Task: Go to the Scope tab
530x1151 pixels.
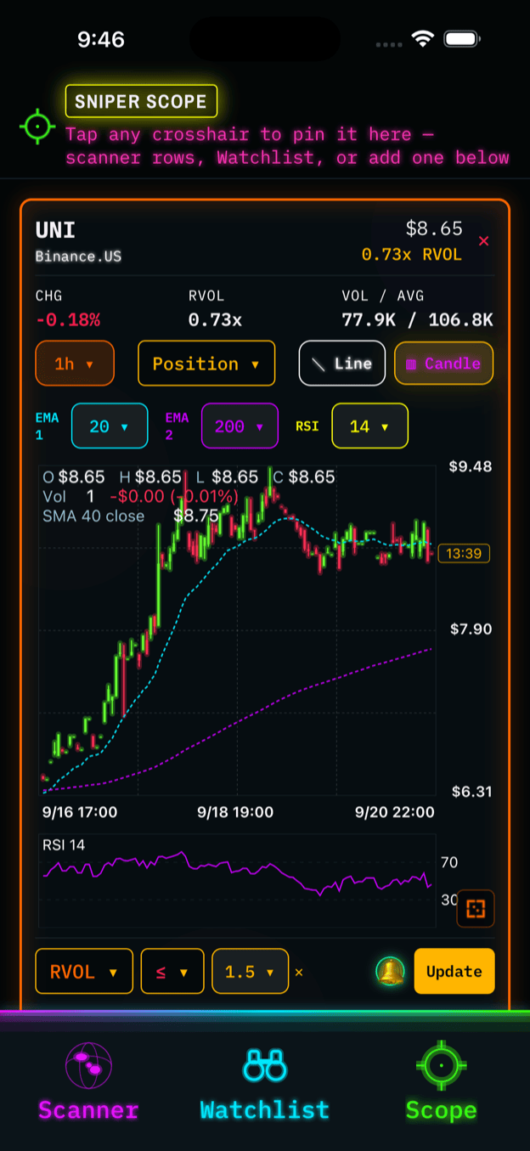Action: click(441, 1082)
